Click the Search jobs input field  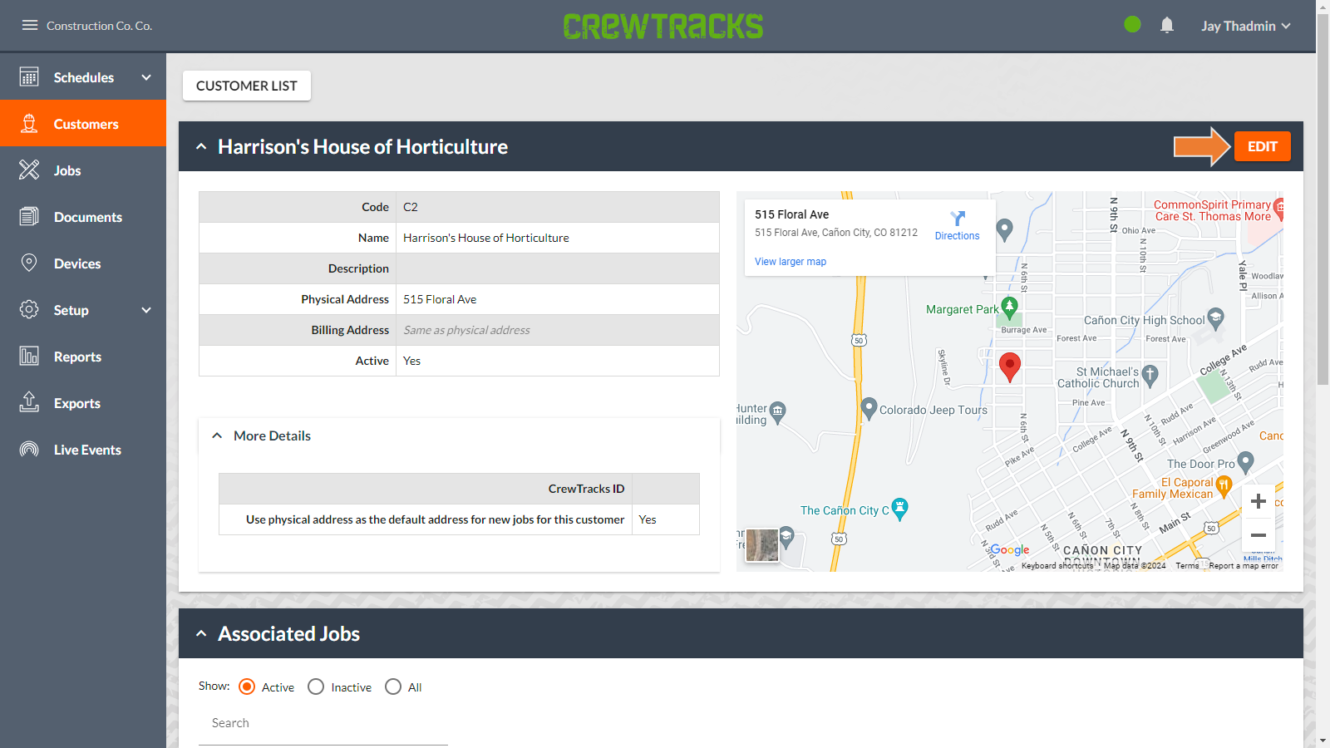[323, 723]
